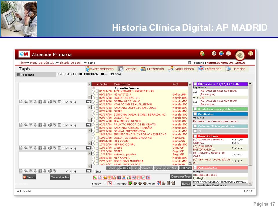Select the Episodio Nuevo radio button
This screenshot has width=278, height=208.
[x=94, y=88]
